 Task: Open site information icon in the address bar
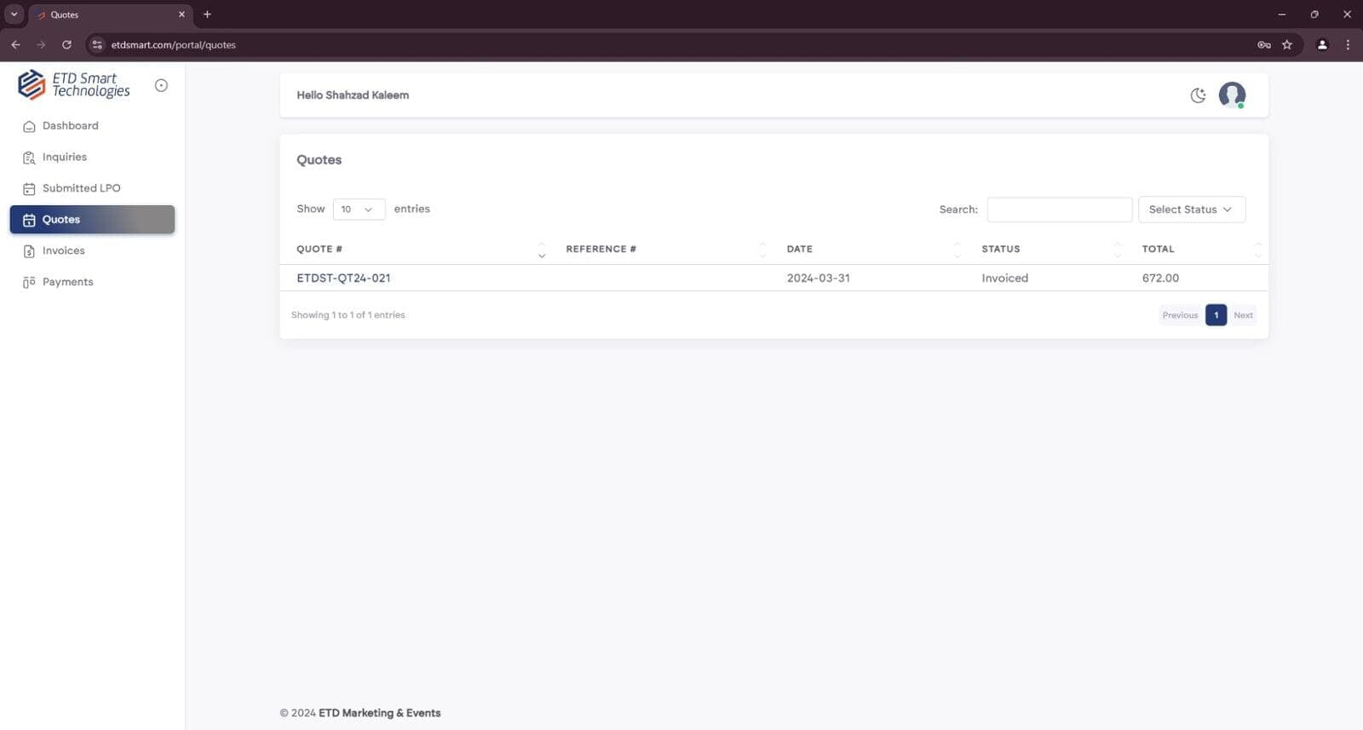97,45
